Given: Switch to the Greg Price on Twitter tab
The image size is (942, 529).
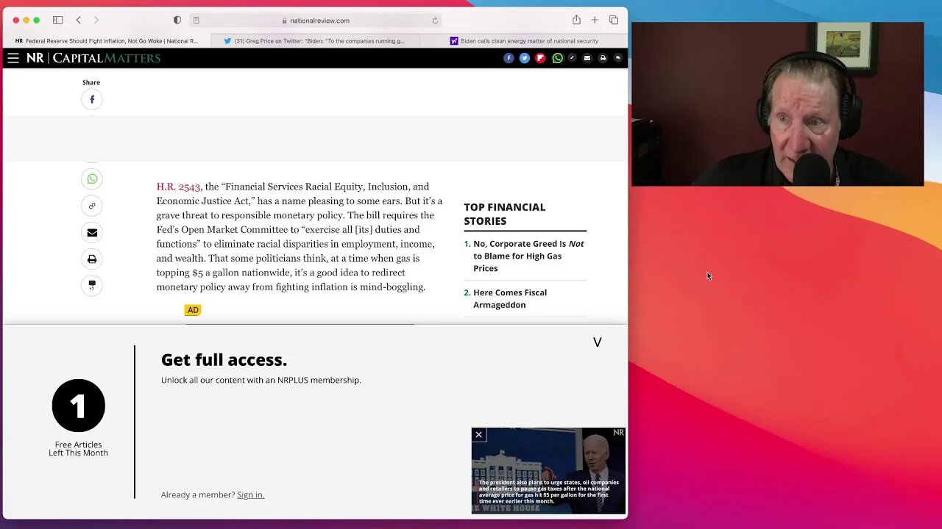Looking at the screenshot, I should tap(315, 41).
